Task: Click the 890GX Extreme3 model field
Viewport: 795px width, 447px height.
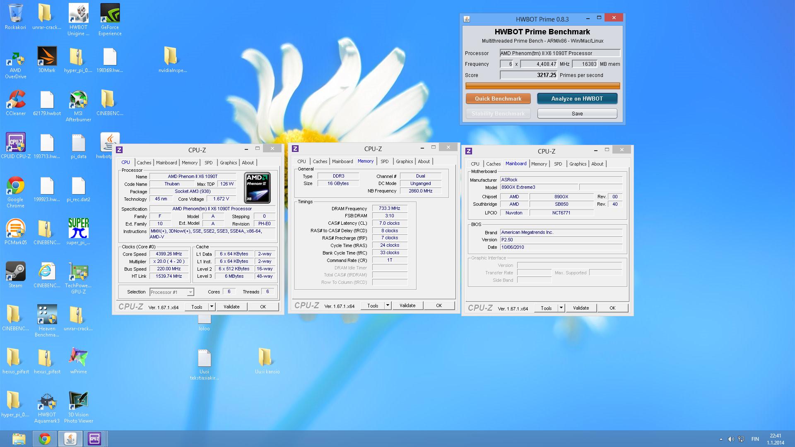Action: (x=539, y=187)
